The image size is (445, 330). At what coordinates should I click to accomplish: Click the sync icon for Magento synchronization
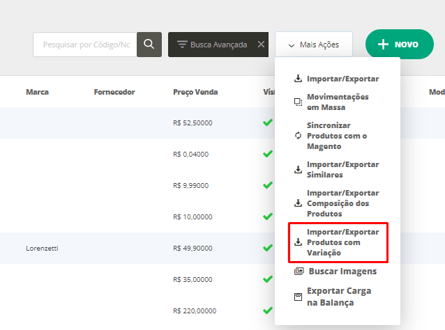(x=299, y=136)
